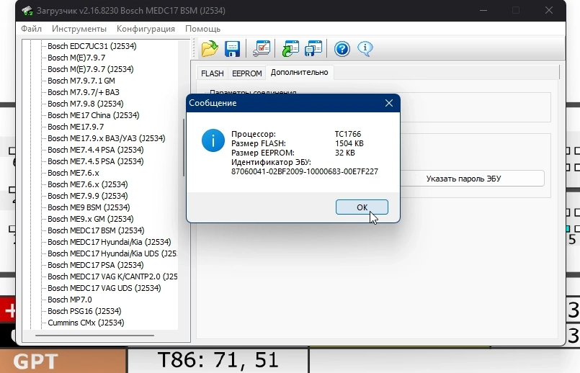Select Bosch MEDC17 VAG K/CANTP2.0 entry

tap(112, 277)
